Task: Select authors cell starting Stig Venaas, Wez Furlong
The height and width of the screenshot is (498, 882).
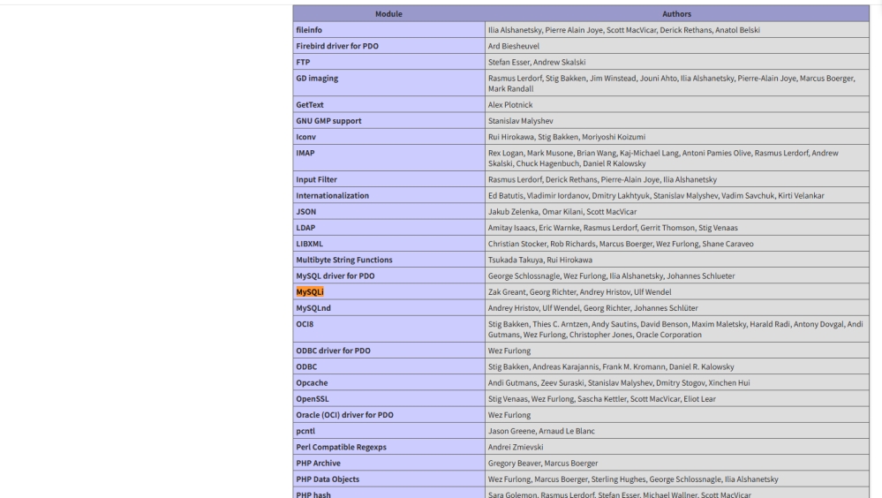Action: point(676,398)
